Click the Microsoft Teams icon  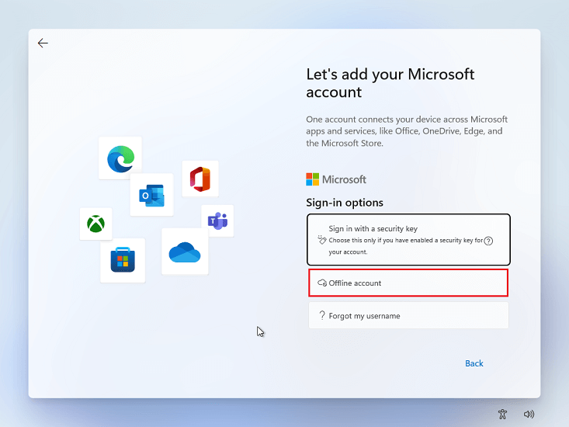point(217,221)
